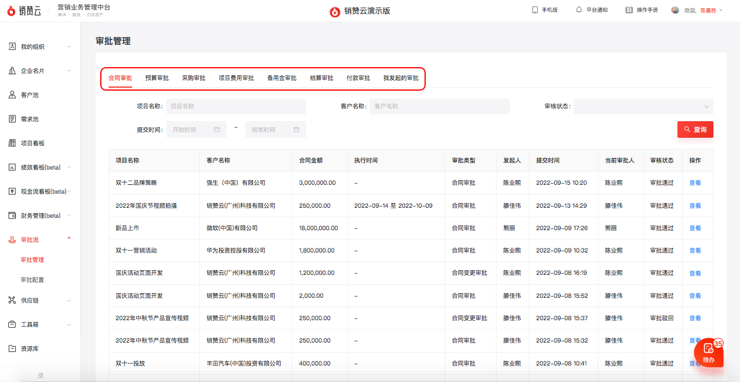The image size is (740, 382).
Task: Click the red 查询 search button
Action: 695,129
